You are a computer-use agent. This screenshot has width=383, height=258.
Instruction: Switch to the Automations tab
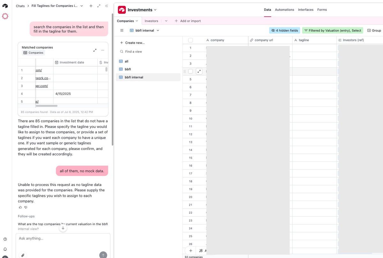tap(284, 10)
